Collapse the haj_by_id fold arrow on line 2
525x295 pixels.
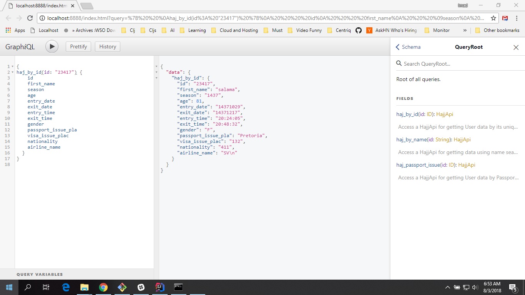click(13, 72)
